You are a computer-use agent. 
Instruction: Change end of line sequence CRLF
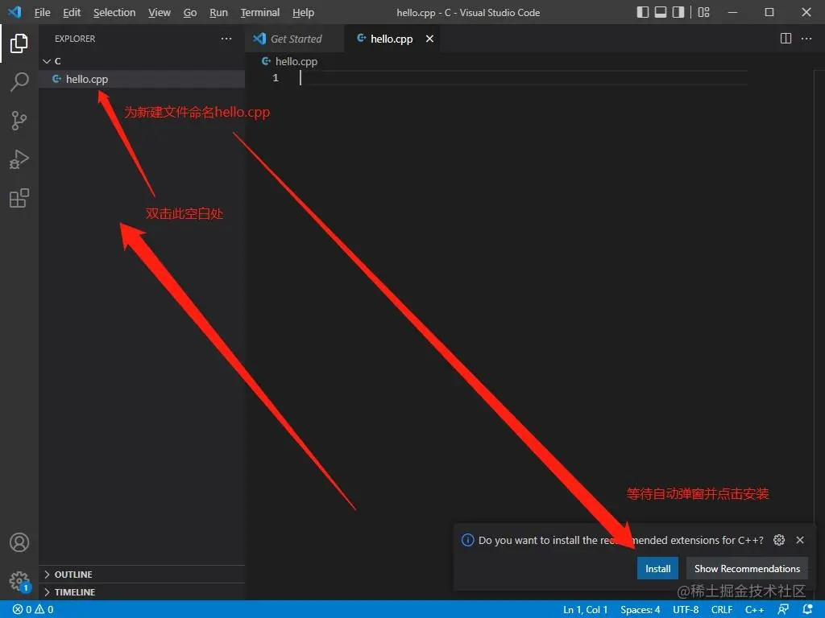[722, 610]
